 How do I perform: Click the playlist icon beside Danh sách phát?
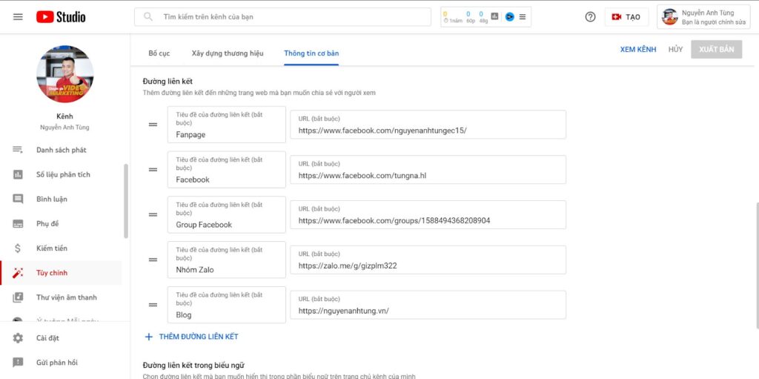18,150
